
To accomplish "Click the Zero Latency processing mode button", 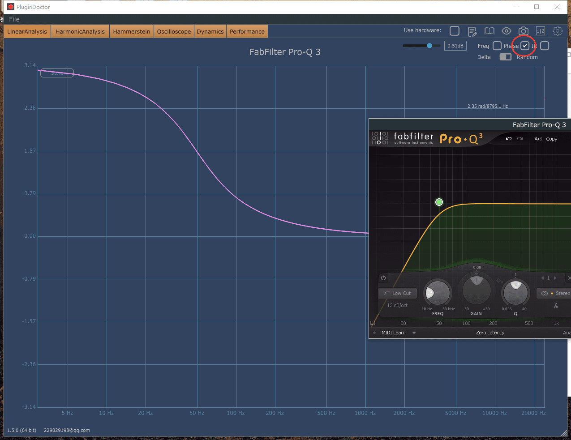I will coord(490,333).
